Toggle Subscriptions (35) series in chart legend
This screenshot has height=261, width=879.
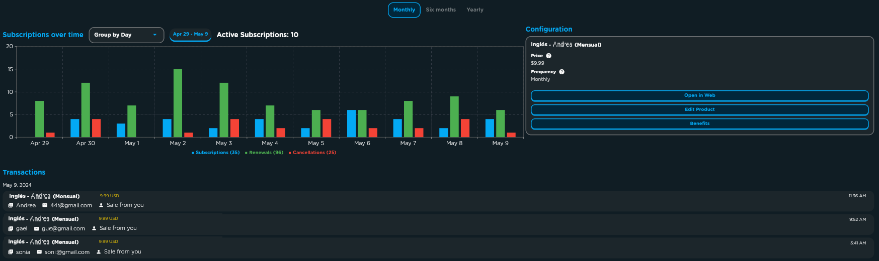point(215,153)
